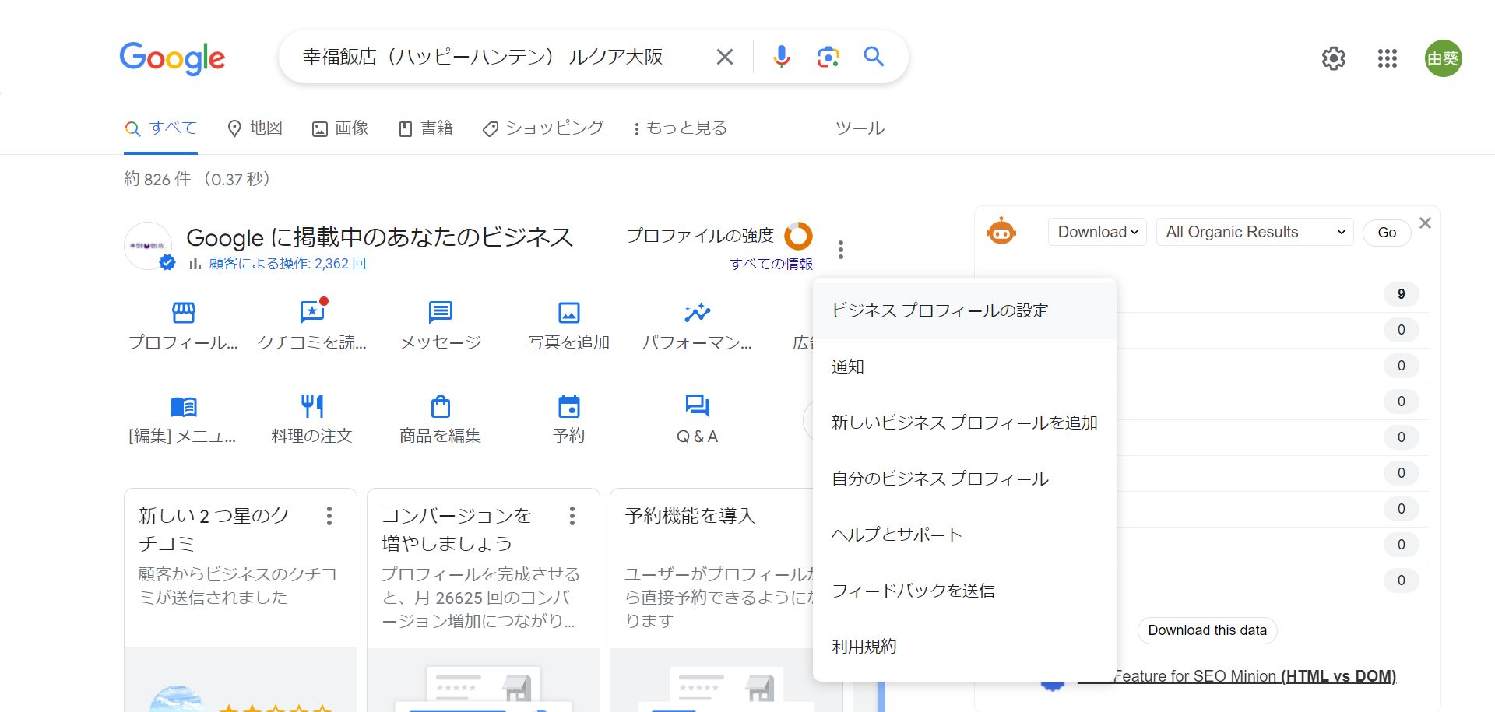The height and width of the screenshot is (712, 1495).
Task: Open the ツール search tools
Action: tap(860, 128)
